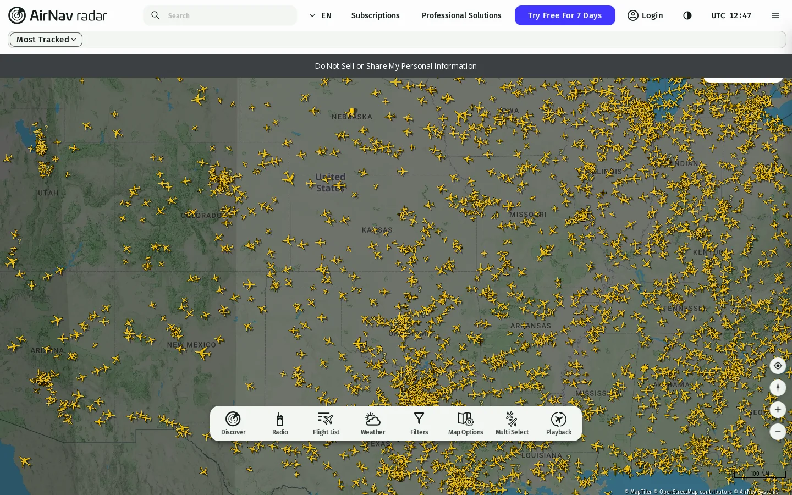
Task: Click the UTC 12:47 clock
Action: [732, 15]
